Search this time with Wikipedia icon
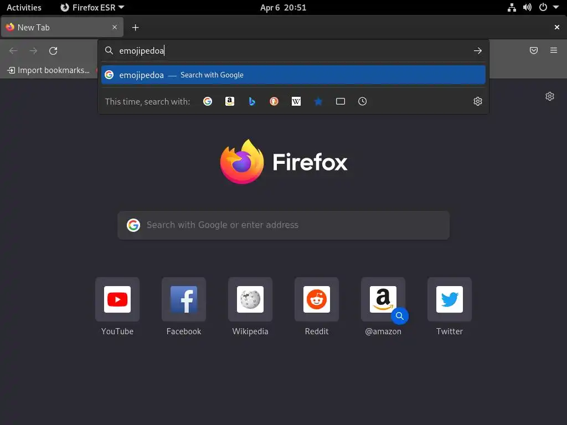The image size is (567, 425). click(x=296, y=102)
